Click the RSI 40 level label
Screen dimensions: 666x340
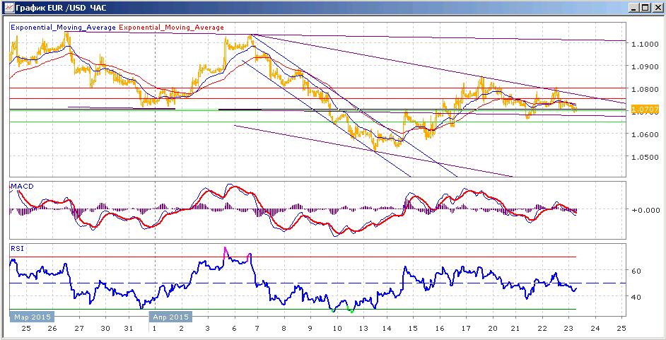[x=636, y=297]
